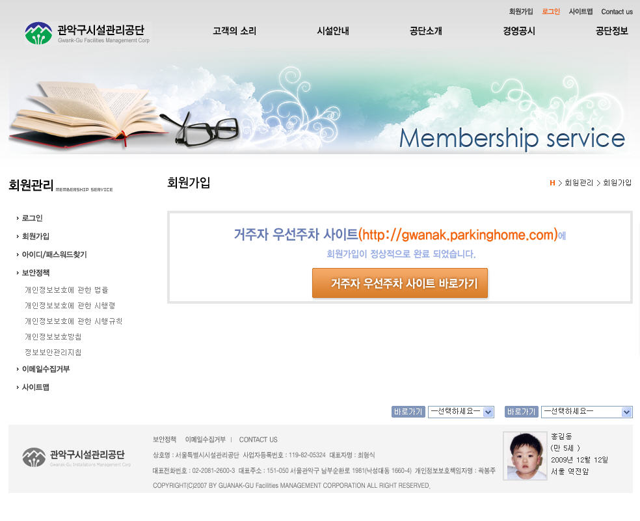Click the H home breadcrumb icon
Image resolution: width=640 pixels, height=521 pixels.
coord(552,183)
